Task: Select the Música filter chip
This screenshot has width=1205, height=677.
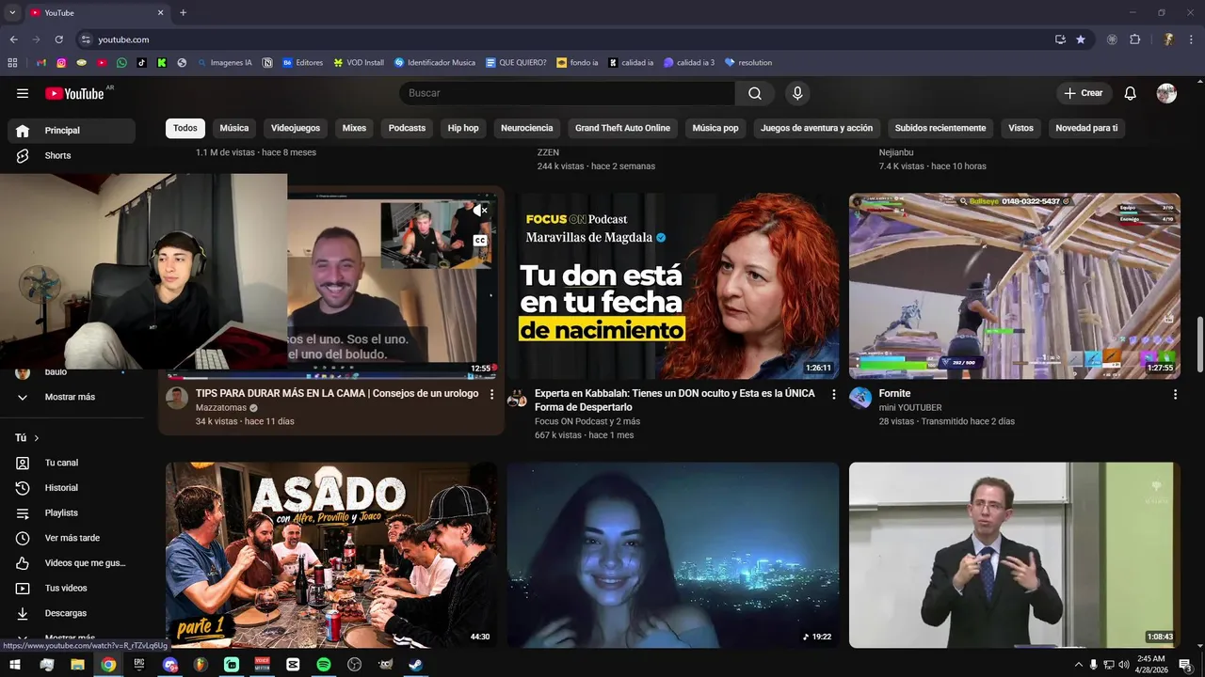Action: [234, 128]
